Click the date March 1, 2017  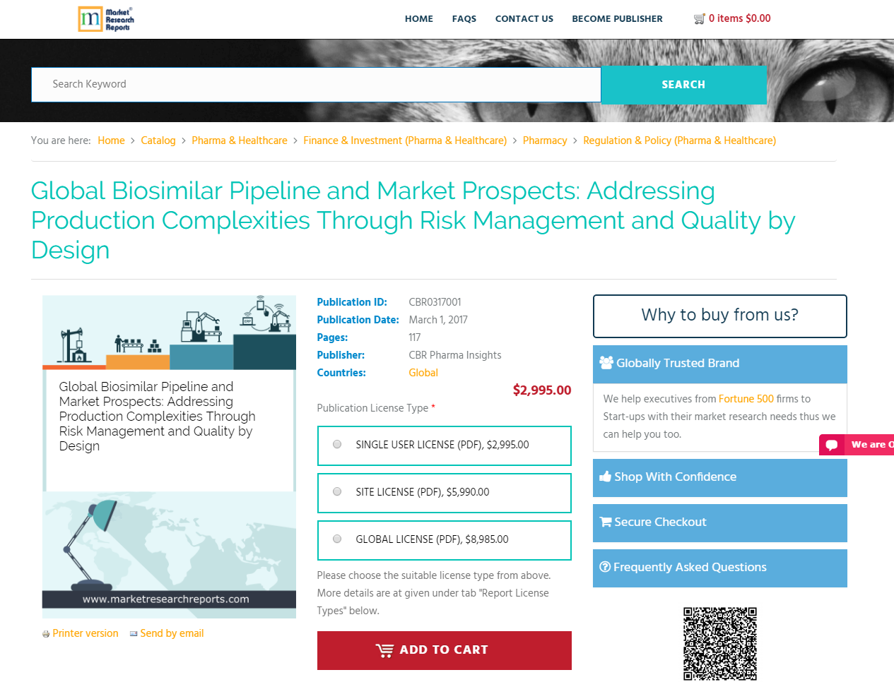point(438,320)
